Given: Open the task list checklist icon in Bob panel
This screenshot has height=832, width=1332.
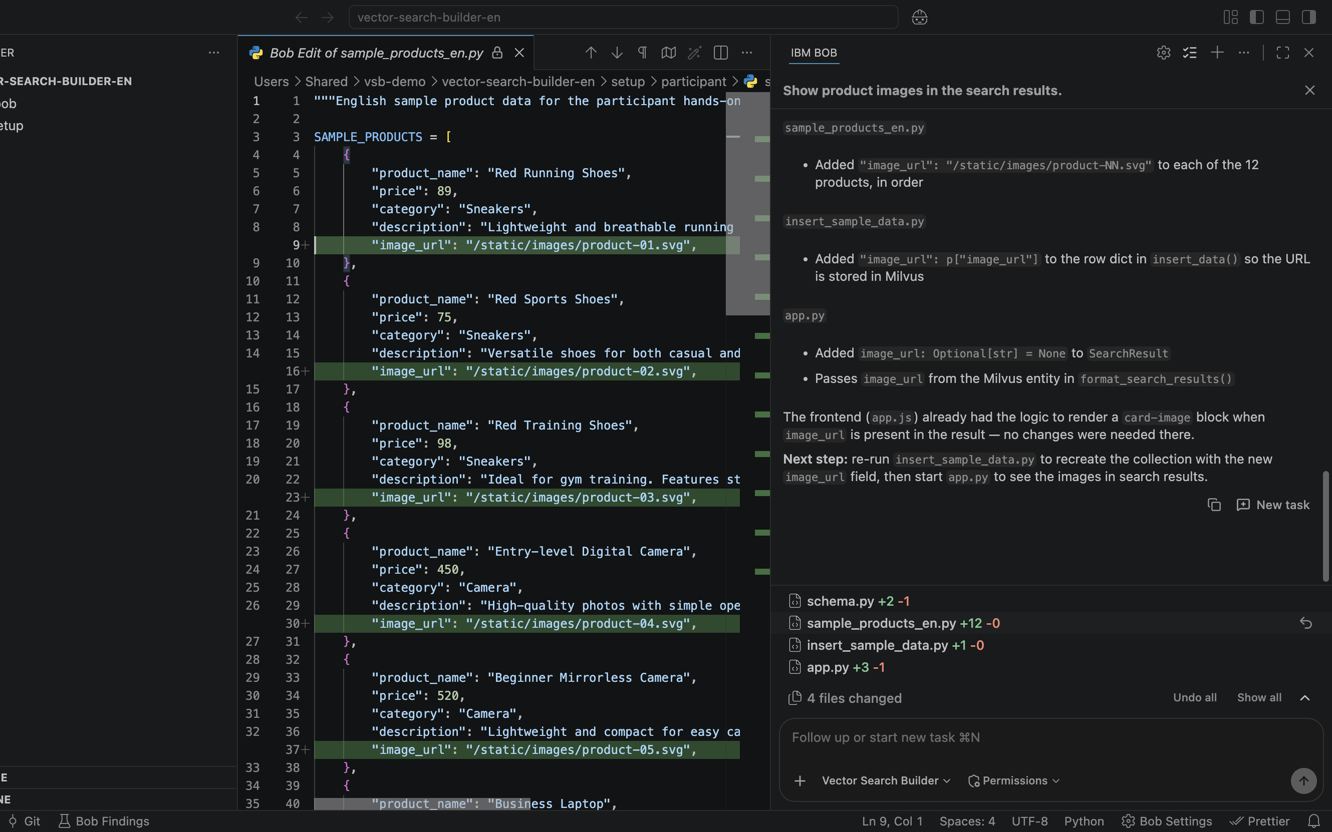Looking at the screenshot, I should click(x=1190, y=53).
